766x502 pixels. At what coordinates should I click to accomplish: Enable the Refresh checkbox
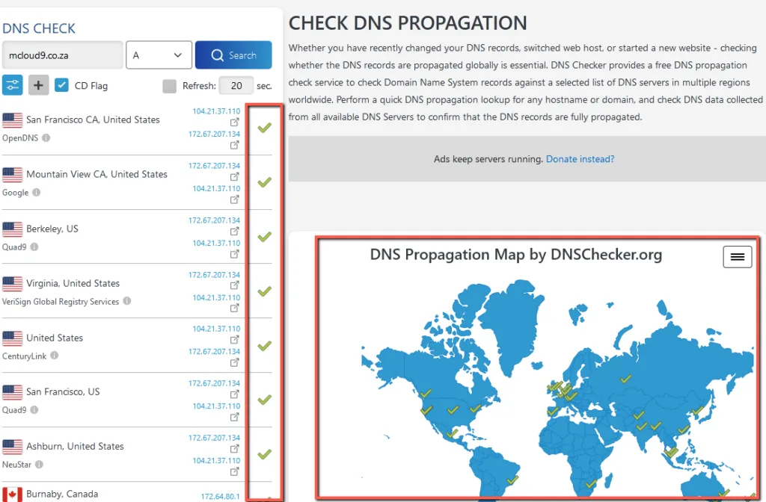(x=170, y=86)
